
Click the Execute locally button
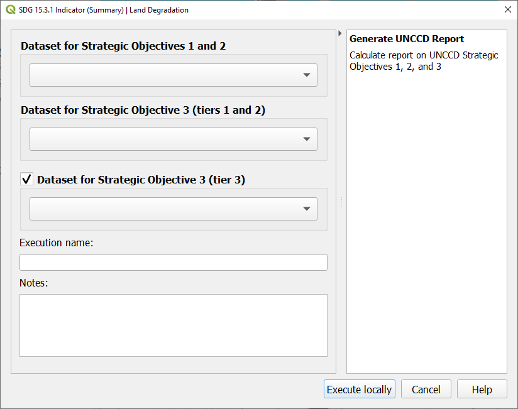click(359, 390)
